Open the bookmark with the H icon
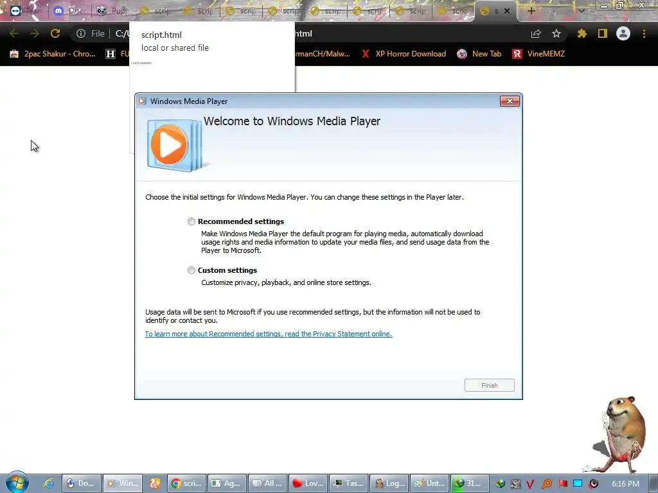The height and width of the screenshot is (493, 658). click(x=117, y=54)
